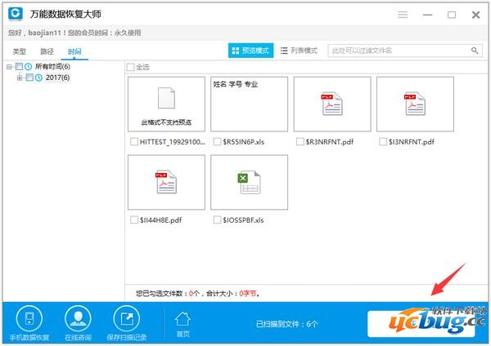
Task: Toggle the 2017(6) tree checkbox
Action: tap(29, 78)
